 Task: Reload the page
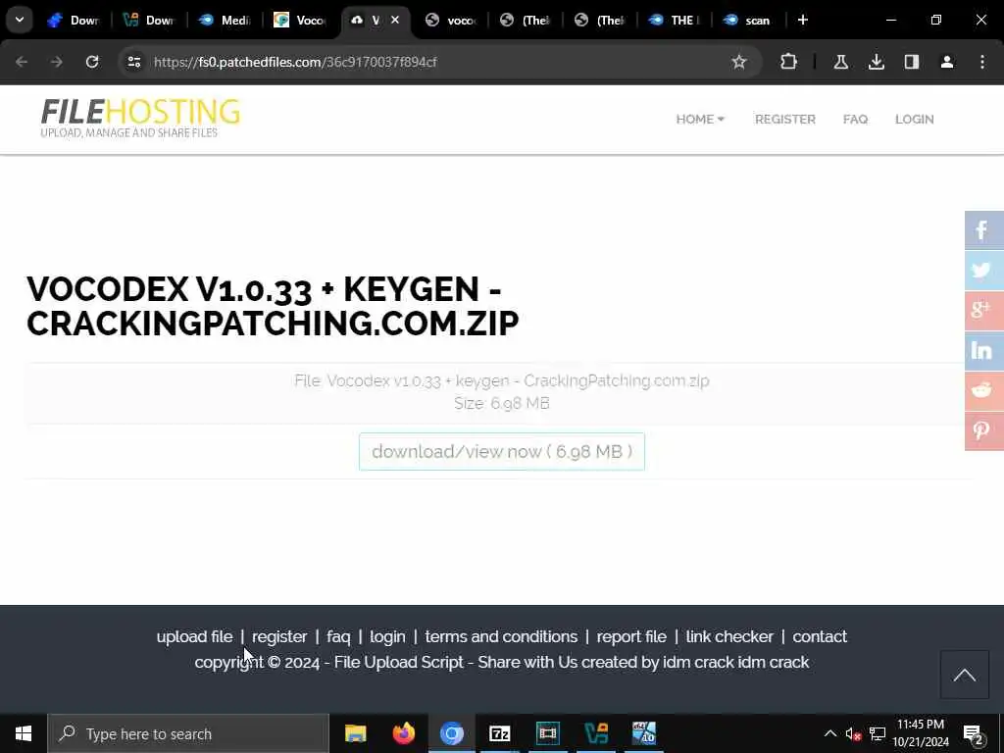coord(92,62)
